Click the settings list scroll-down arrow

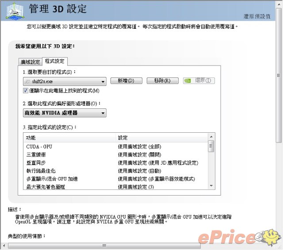(x=211, y=185)
